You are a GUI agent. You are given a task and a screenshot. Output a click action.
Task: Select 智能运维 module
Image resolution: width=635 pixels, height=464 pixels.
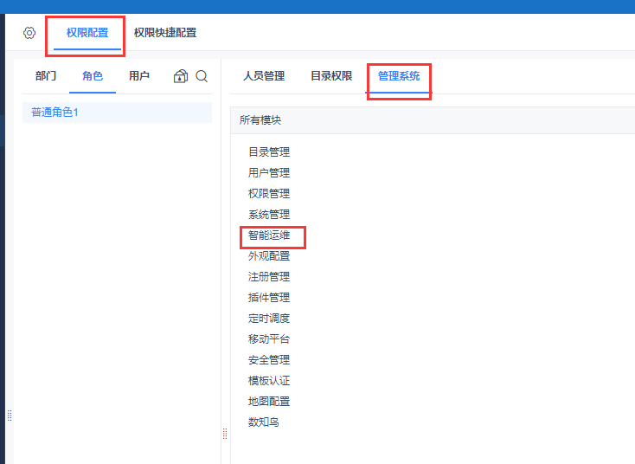coord(269,235)
